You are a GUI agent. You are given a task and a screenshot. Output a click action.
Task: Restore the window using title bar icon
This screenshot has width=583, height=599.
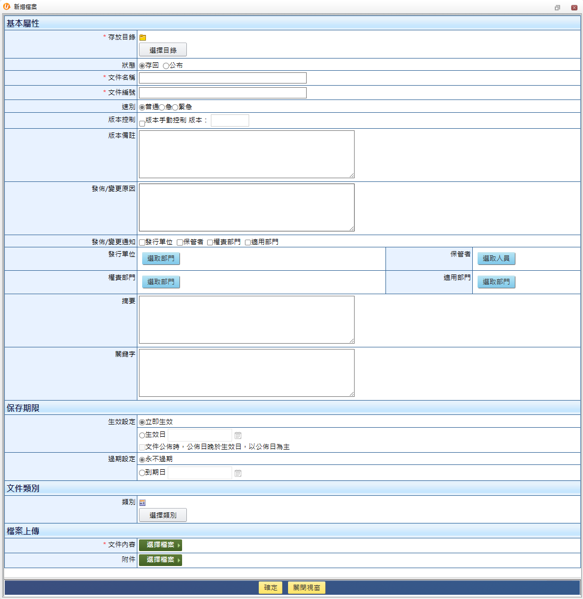point(557,7)
